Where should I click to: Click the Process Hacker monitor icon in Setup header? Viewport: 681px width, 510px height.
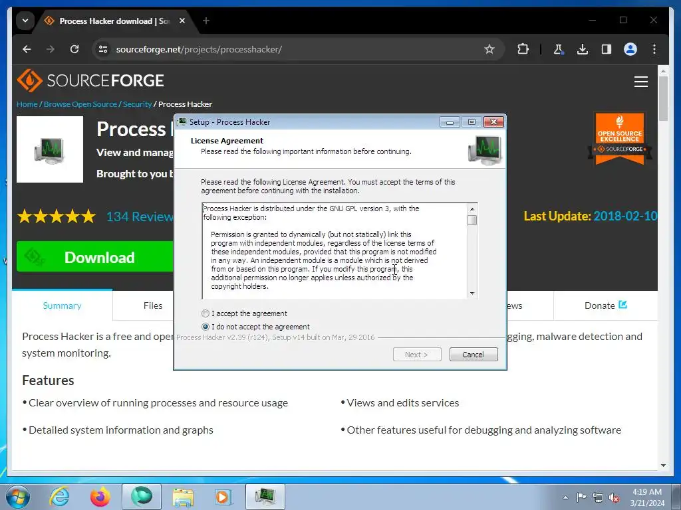484,149
